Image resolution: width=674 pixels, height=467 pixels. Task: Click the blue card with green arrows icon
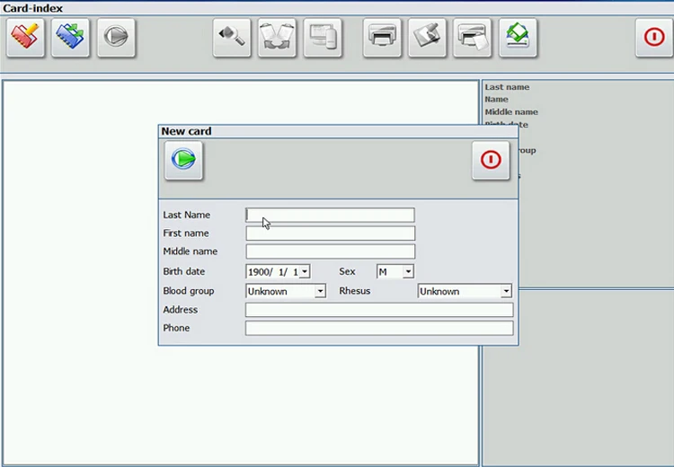click(x=71, y=38)
